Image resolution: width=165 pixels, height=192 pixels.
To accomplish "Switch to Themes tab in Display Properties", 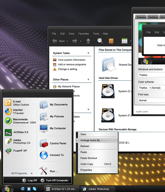I will coord(141,17).
